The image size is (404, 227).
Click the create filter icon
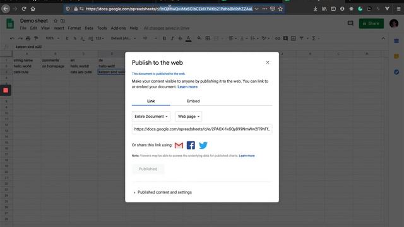pyautogui.click(x=302, y=38)
